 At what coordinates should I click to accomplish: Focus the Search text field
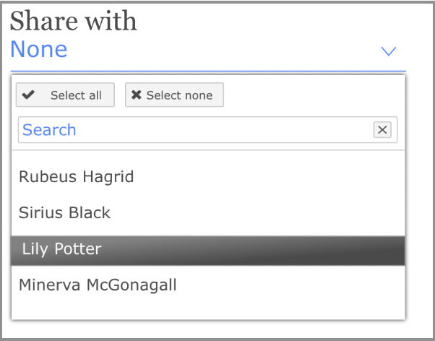(x=195, y=130)
